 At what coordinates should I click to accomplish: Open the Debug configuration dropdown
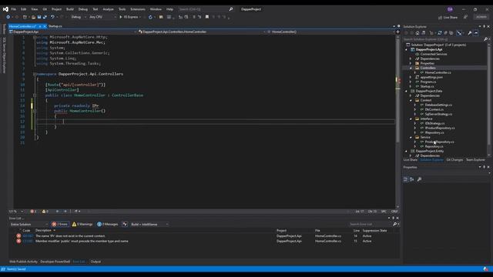click(x=78, y=17)
